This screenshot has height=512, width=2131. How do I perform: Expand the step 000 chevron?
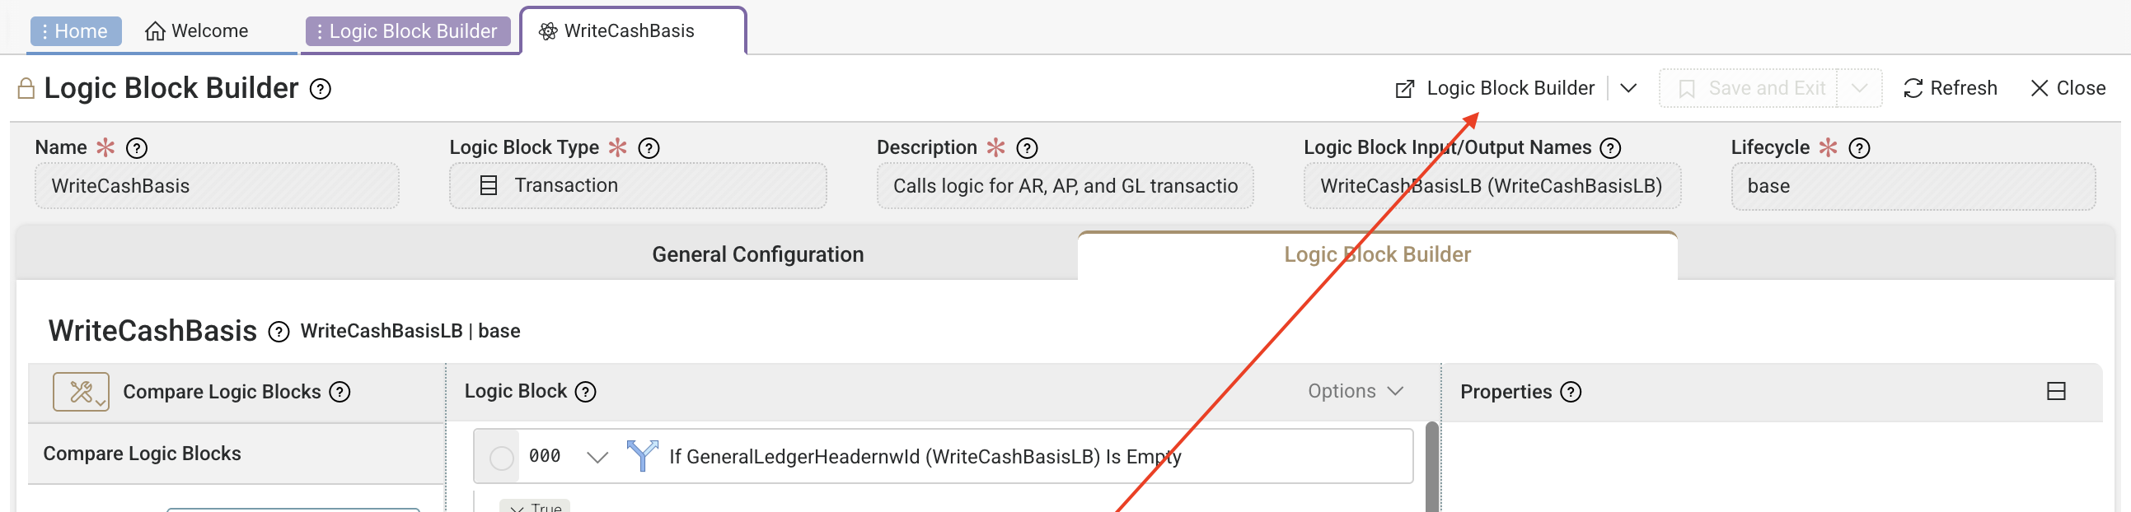(597, 457)
